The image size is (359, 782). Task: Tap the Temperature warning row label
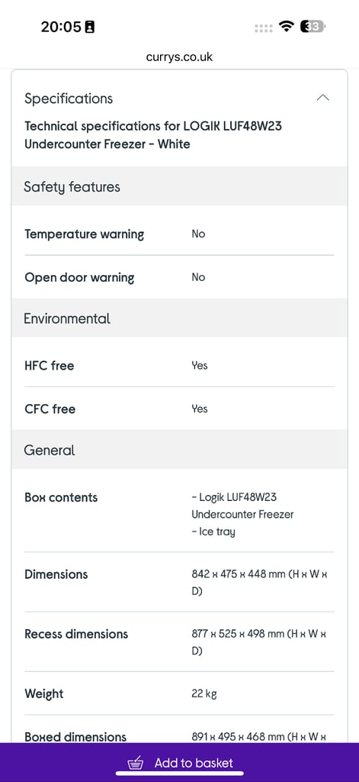(x=84, y=234)
